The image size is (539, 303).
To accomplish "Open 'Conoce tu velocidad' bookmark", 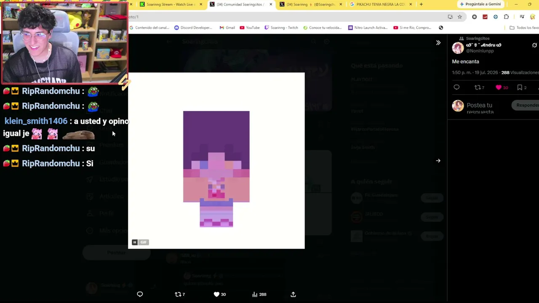I will [x=322, y=28].
